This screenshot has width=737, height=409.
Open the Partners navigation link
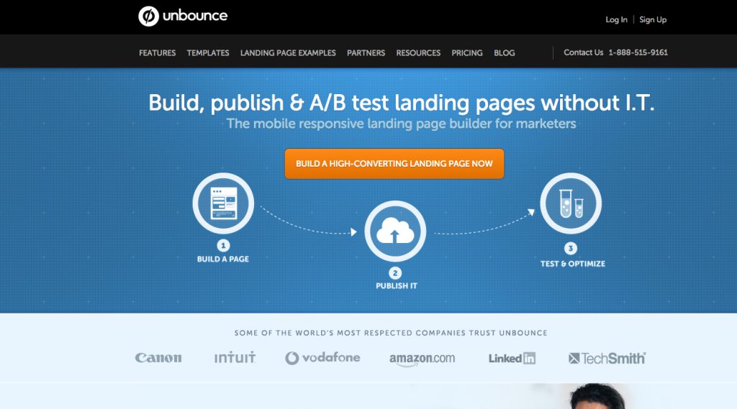coord(366,53)
